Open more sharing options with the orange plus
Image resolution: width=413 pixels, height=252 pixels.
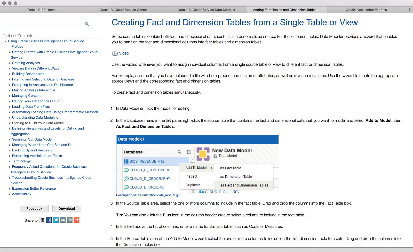coord(77,220)
